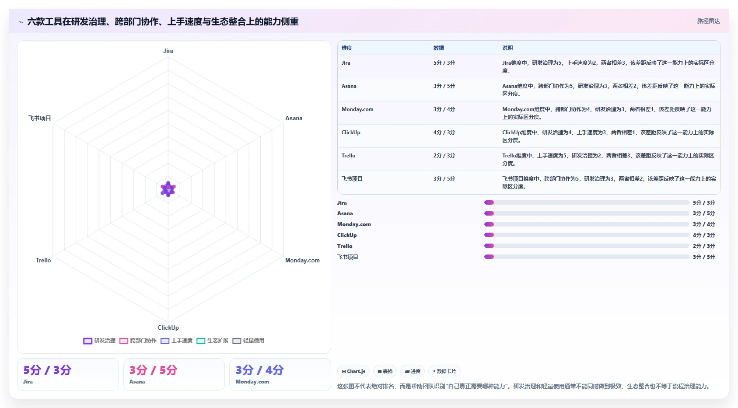Image resolution: width=738 pixels, height=408 pixels.
Task: Click the ClickUp radar axis label
Action: click(x=168, y=328)
